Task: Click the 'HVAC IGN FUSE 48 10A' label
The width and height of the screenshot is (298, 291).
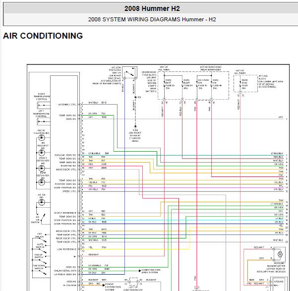Action: [x=217, y=84]
